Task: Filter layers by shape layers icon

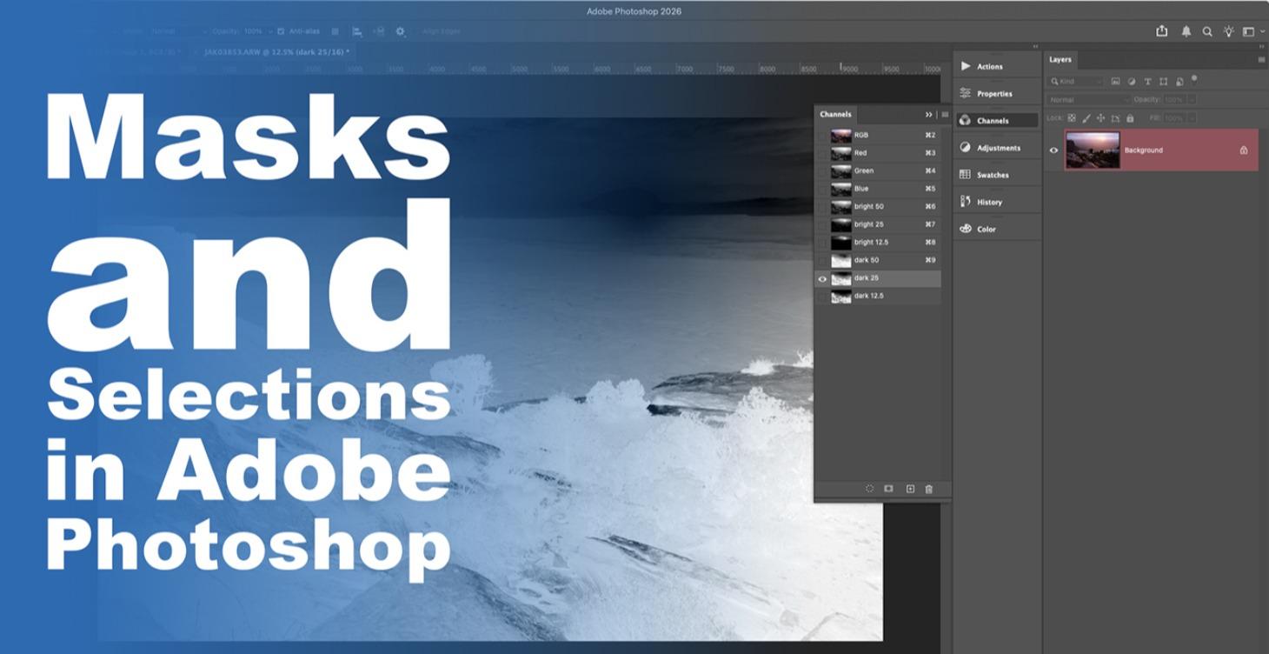Action: click(x=1163, y=82)
